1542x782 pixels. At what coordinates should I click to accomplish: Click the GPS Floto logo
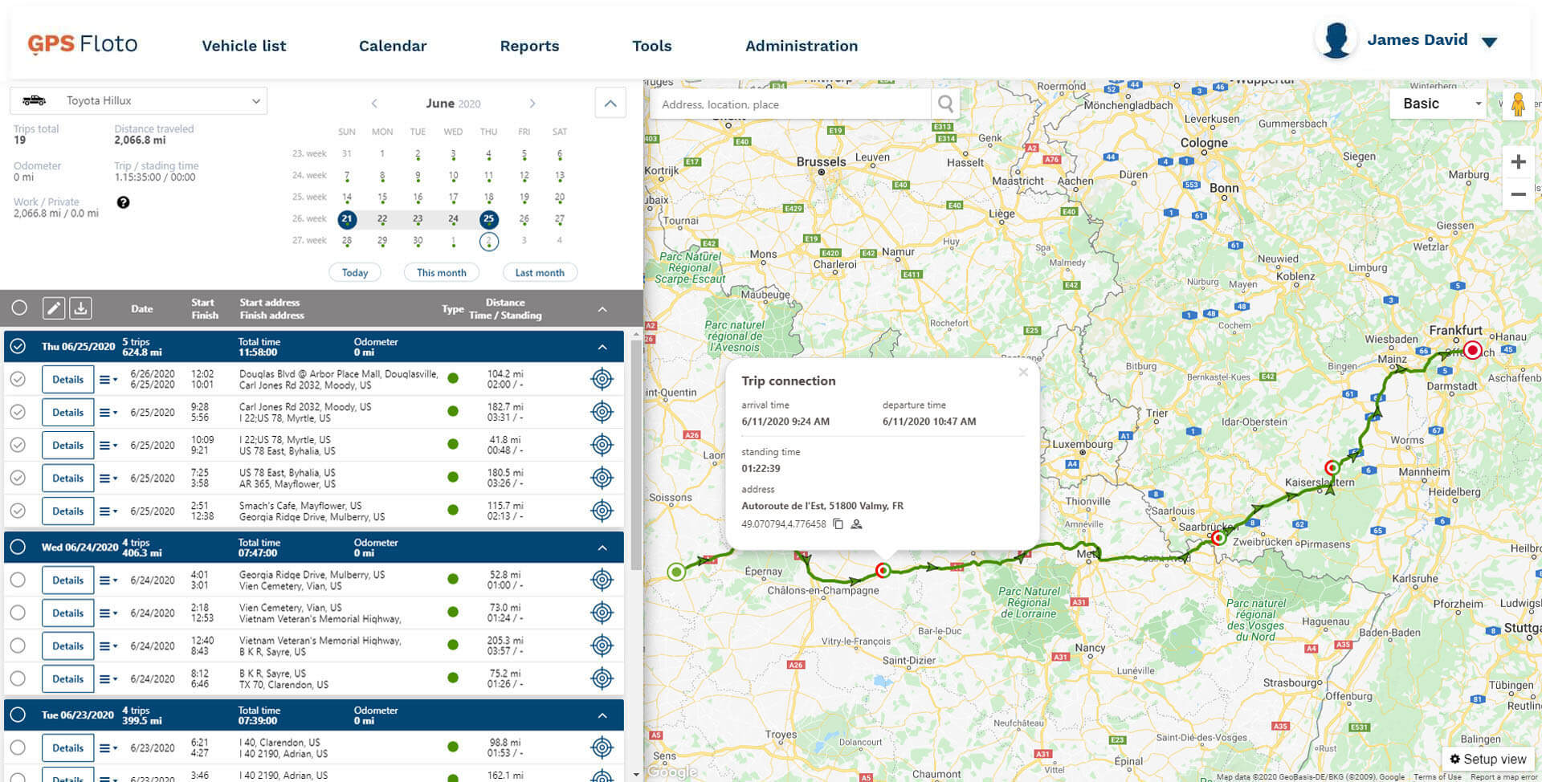point(83,44)
